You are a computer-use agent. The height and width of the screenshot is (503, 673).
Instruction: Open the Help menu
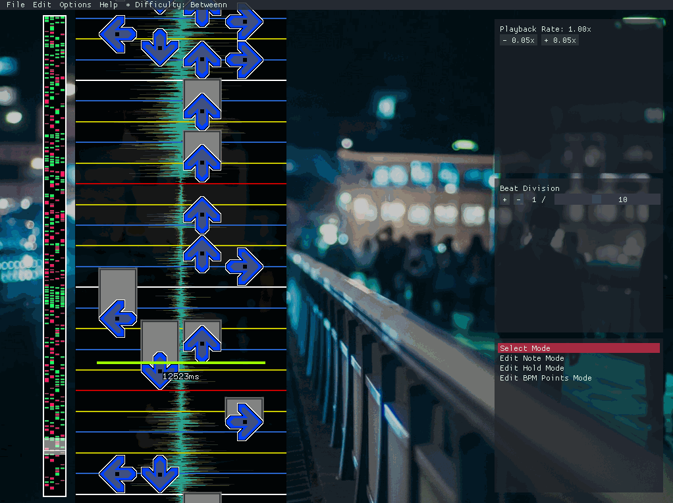109,5
